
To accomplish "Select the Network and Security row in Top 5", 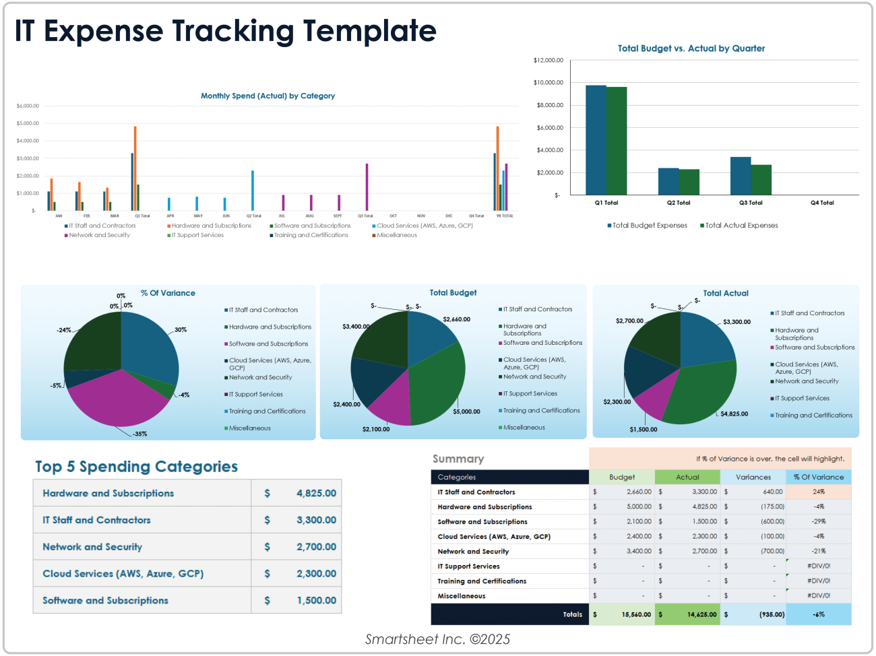I will pyautogui.click(x=142, y=546).
